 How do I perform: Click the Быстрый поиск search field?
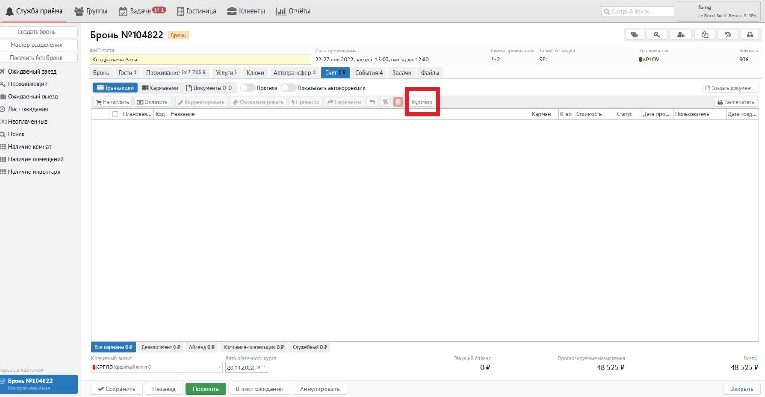coord(638,11)
